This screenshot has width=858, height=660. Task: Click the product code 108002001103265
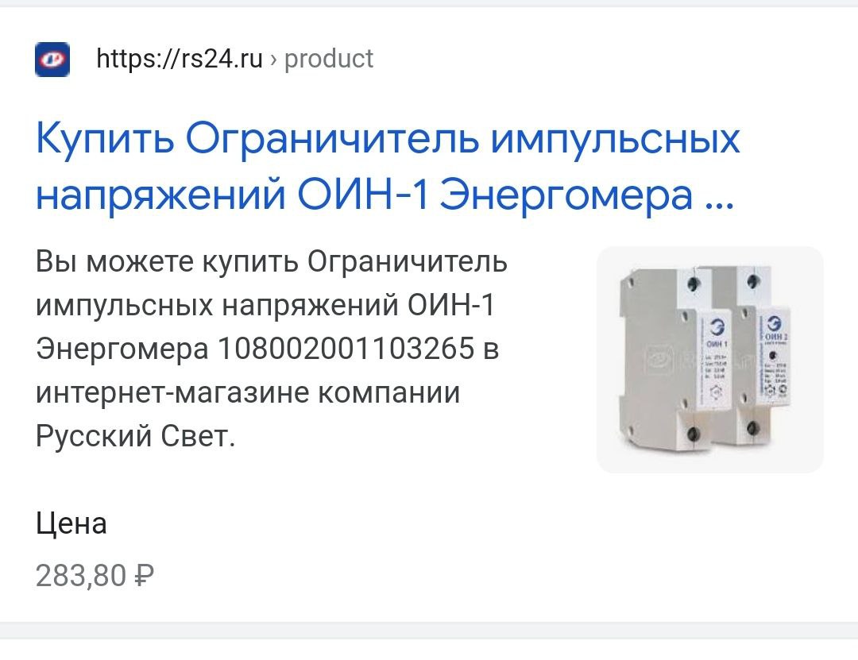click(346, 349)
